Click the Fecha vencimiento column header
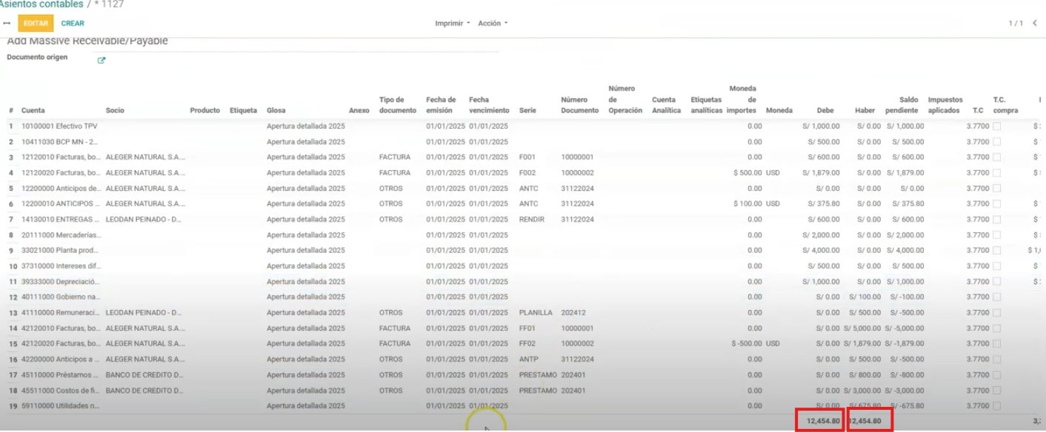Image resolution: width=1046 pixels, height=432 pixels. [x=489, y=105]
